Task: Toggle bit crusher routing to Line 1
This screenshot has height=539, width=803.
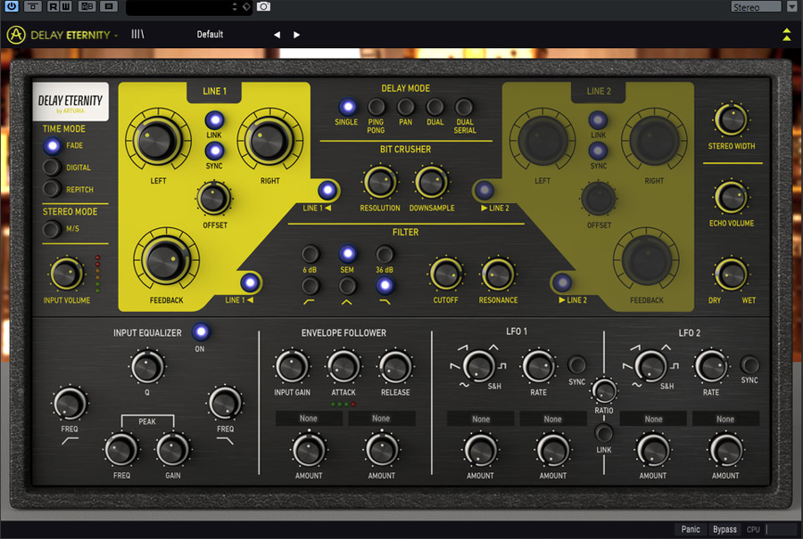Action: tap(327, 190)
